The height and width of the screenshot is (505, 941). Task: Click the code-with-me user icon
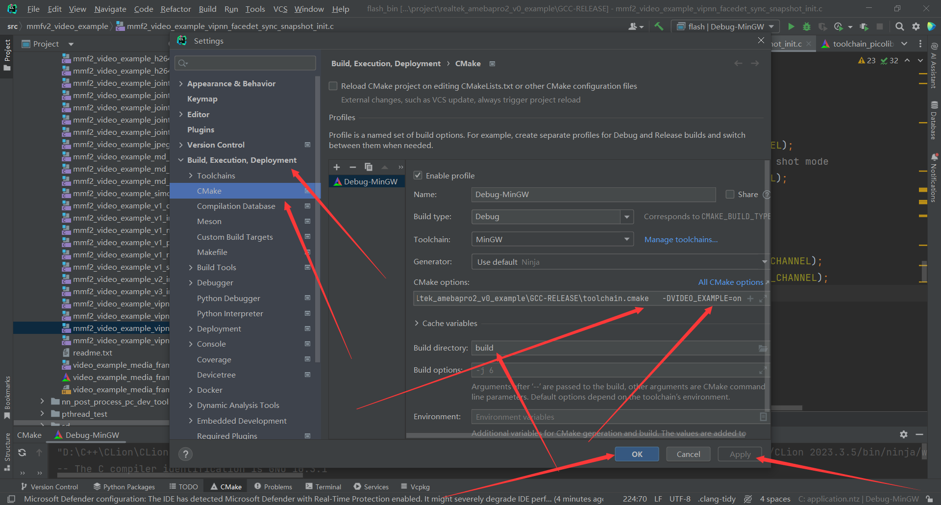pos(636,26)
